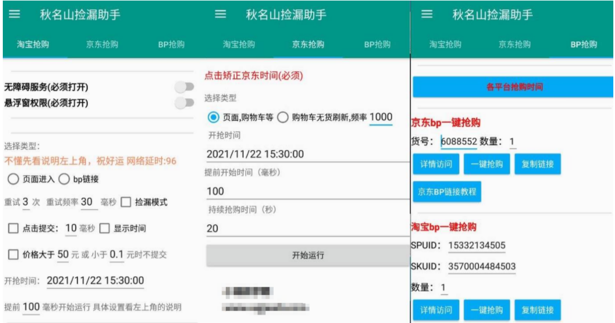Edit the 货号 field showing 6088552

[458, 141]
